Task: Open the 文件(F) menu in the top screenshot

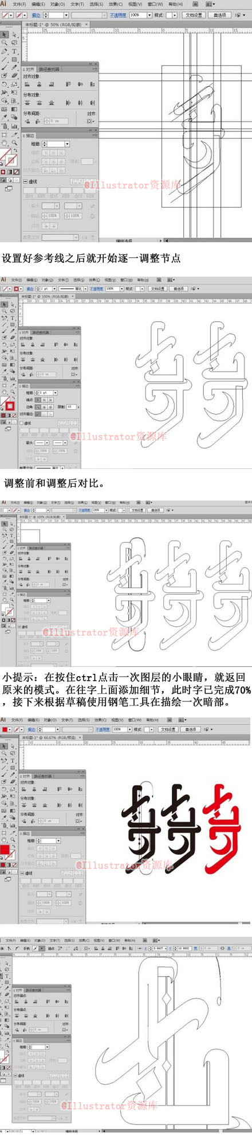Action: click(18, 4)
